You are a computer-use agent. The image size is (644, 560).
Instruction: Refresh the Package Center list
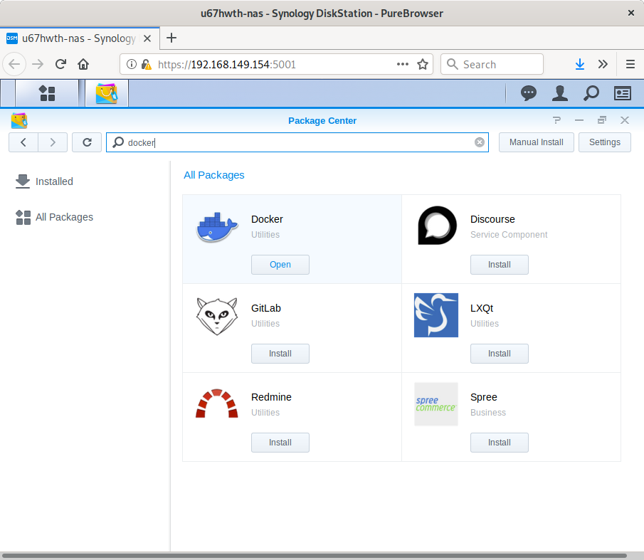coord(87,142)
